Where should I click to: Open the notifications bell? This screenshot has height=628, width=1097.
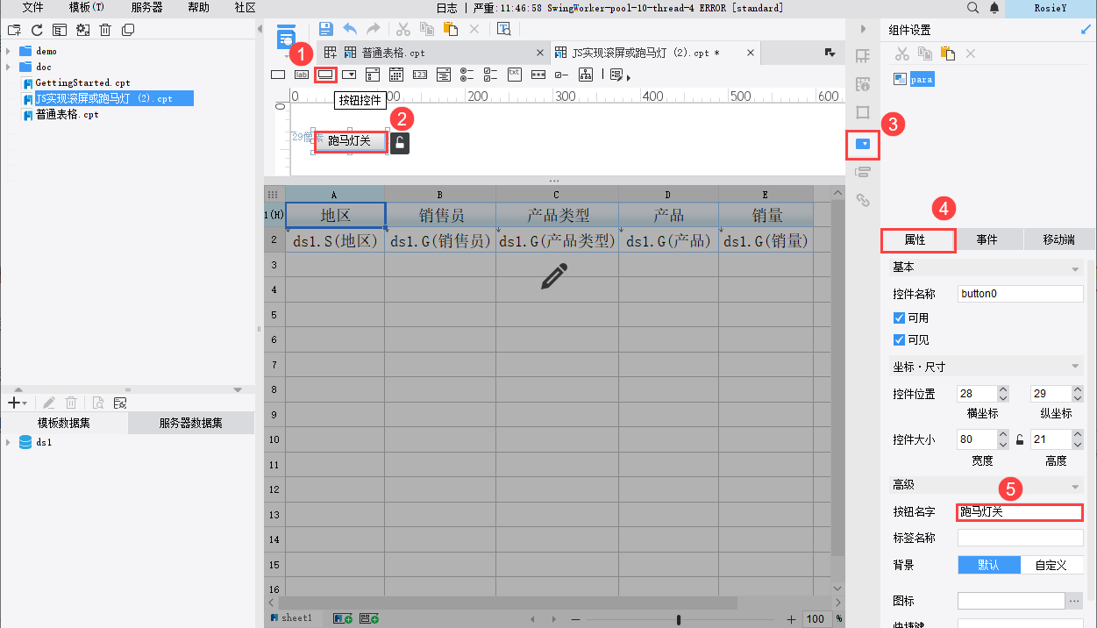[994, 7]
